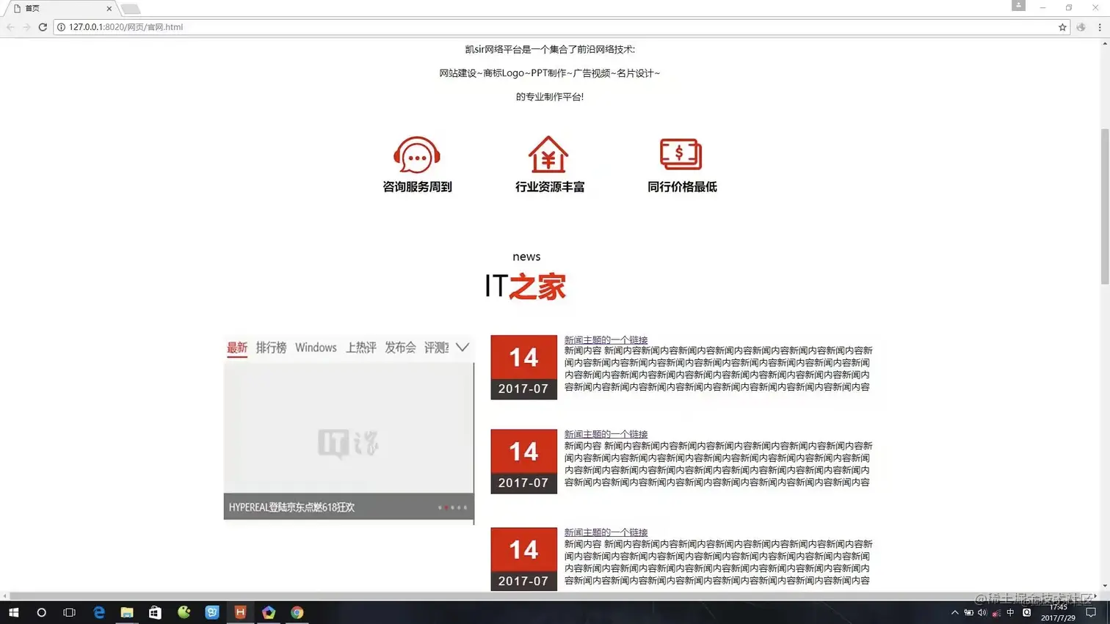Image resolution: width=1110 pixels, height=624 pixels.
Task: Open the second 新闻主题的一个链接 link
Action: [x=606, y=434]
